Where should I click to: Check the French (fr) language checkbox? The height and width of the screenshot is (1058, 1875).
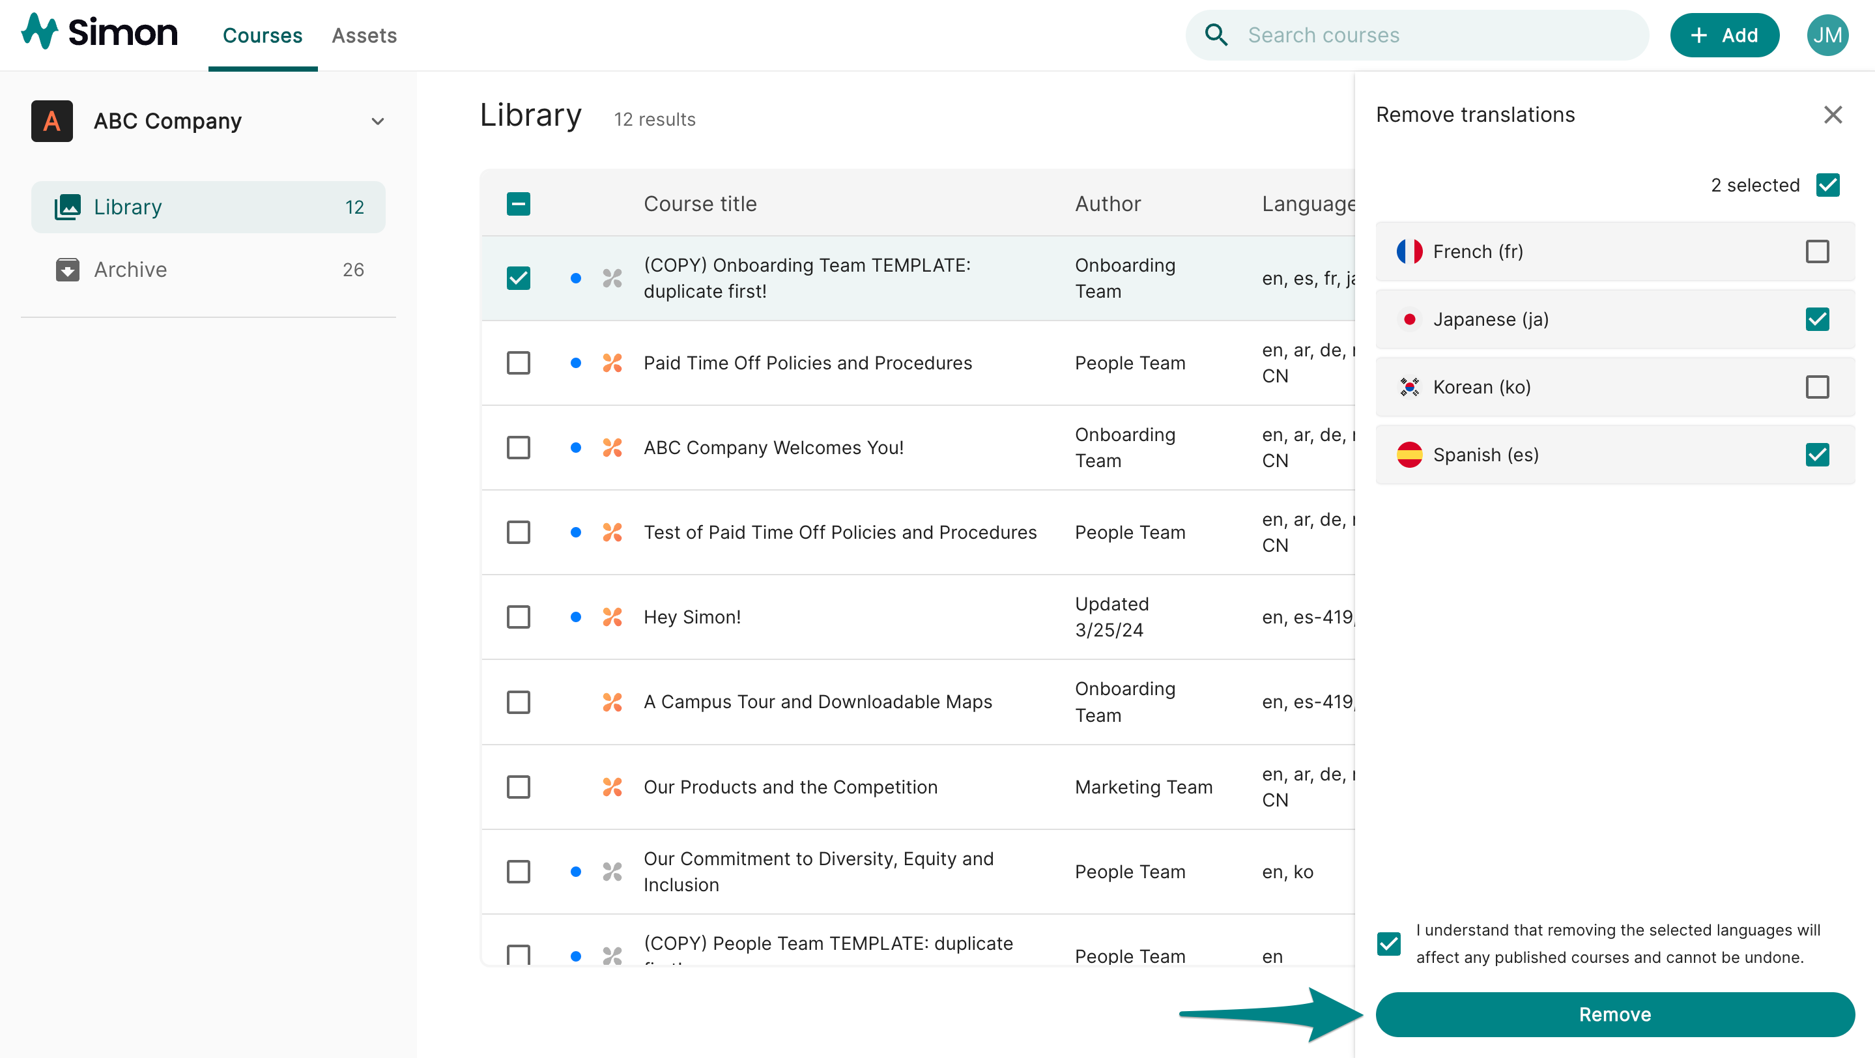pos(1817,251)
